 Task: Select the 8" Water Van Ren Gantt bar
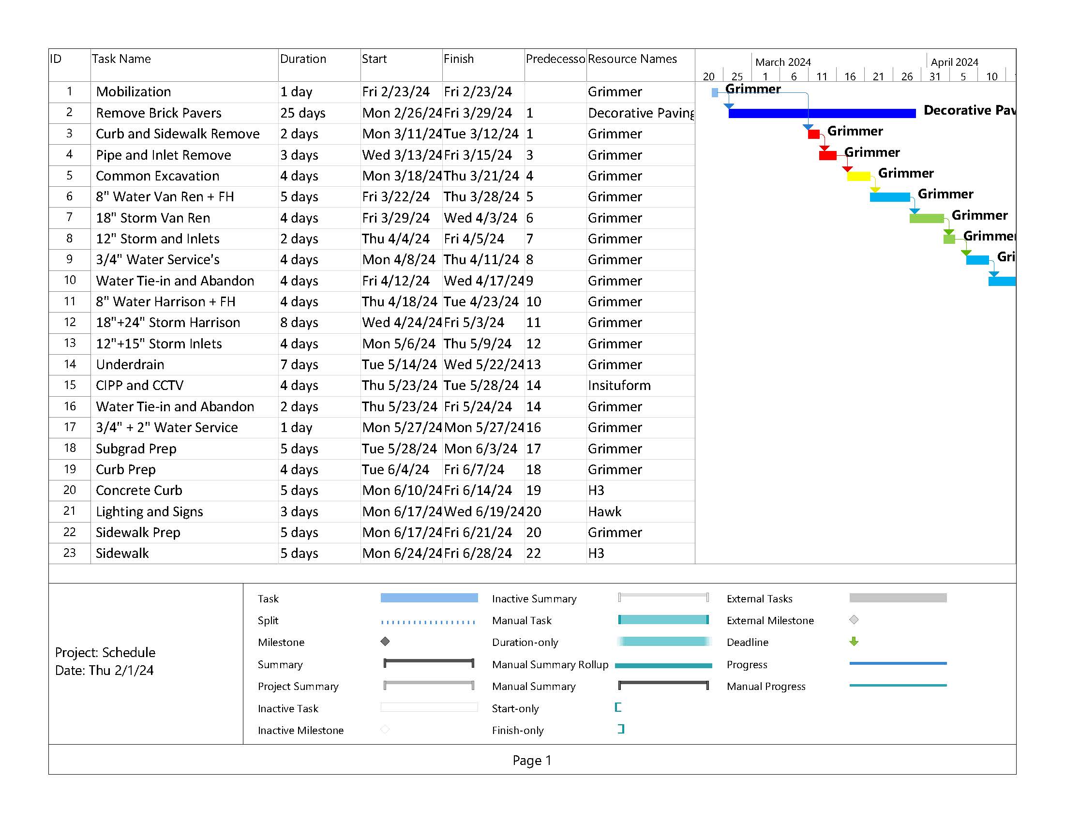coord(889,197)
